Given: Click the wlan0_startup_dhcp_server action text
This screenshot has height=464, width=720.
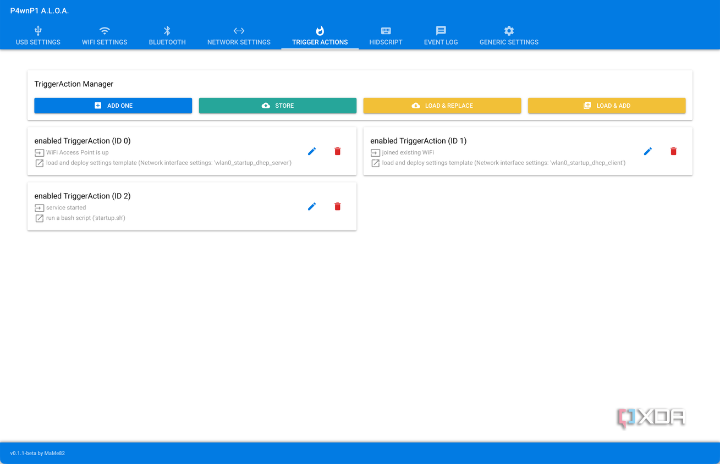Looking at the screenshot, I should tap(169, 163).
